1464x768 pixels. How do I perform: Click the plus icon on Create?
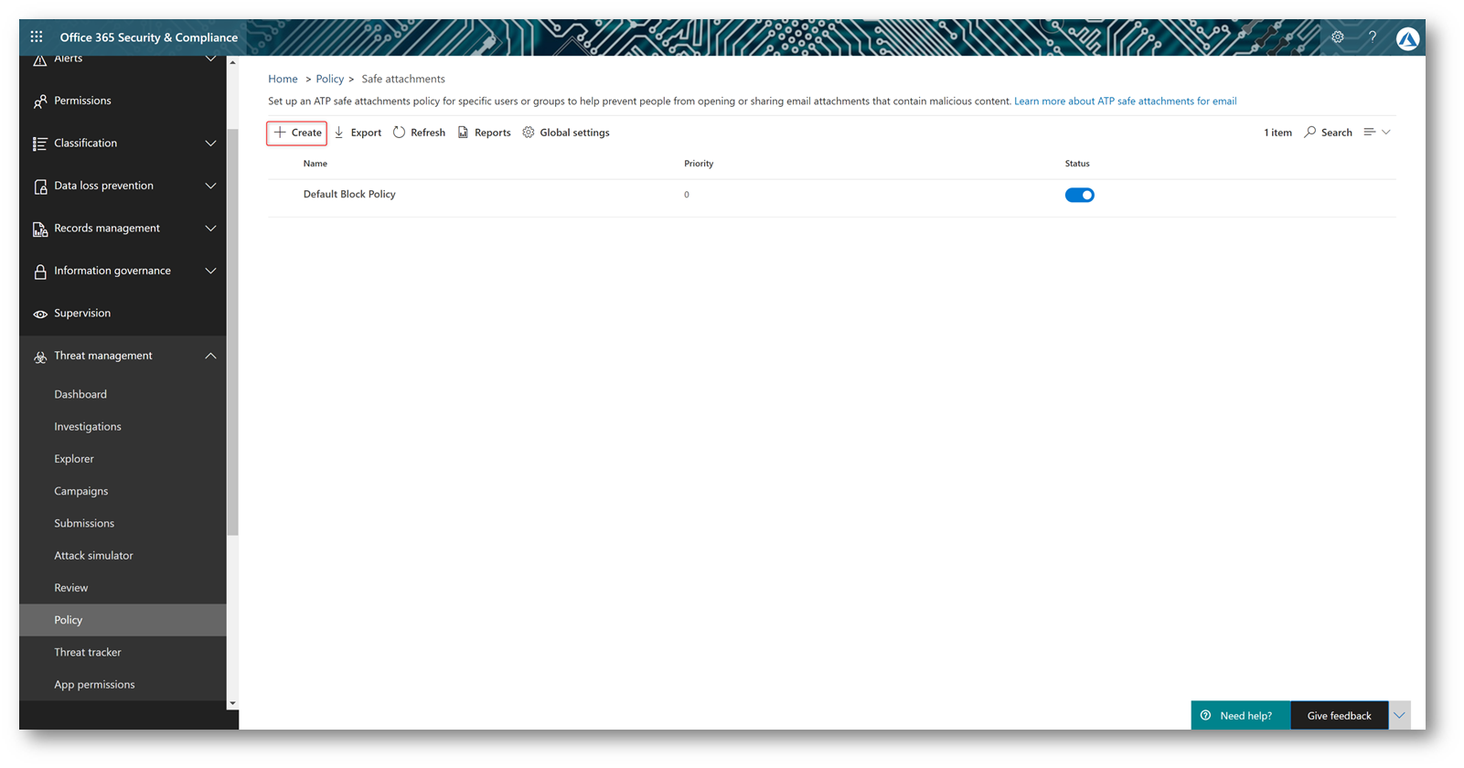[281, 133]
